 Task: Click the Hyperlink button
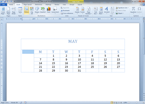[x=65, y=8]
